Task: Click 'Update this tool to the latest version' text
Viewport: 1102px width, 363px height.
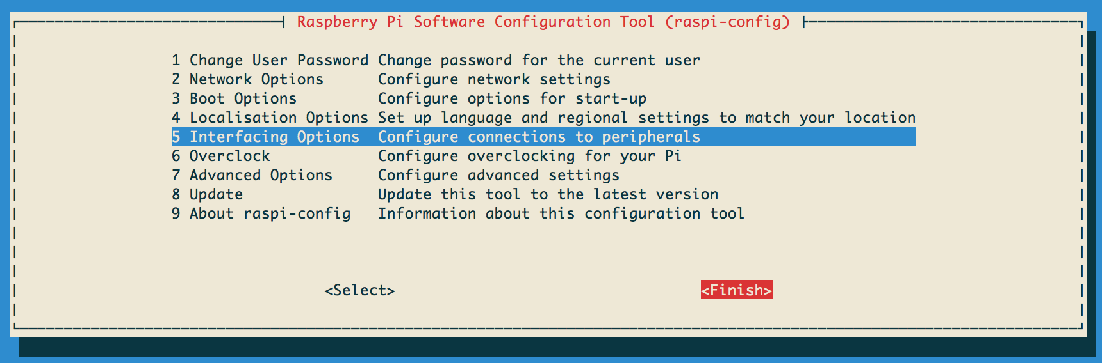Action: tap(548, 194)
